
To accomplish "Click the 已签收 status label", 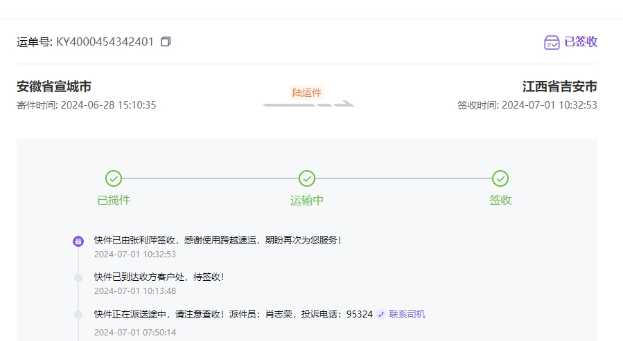I will 581,42.
